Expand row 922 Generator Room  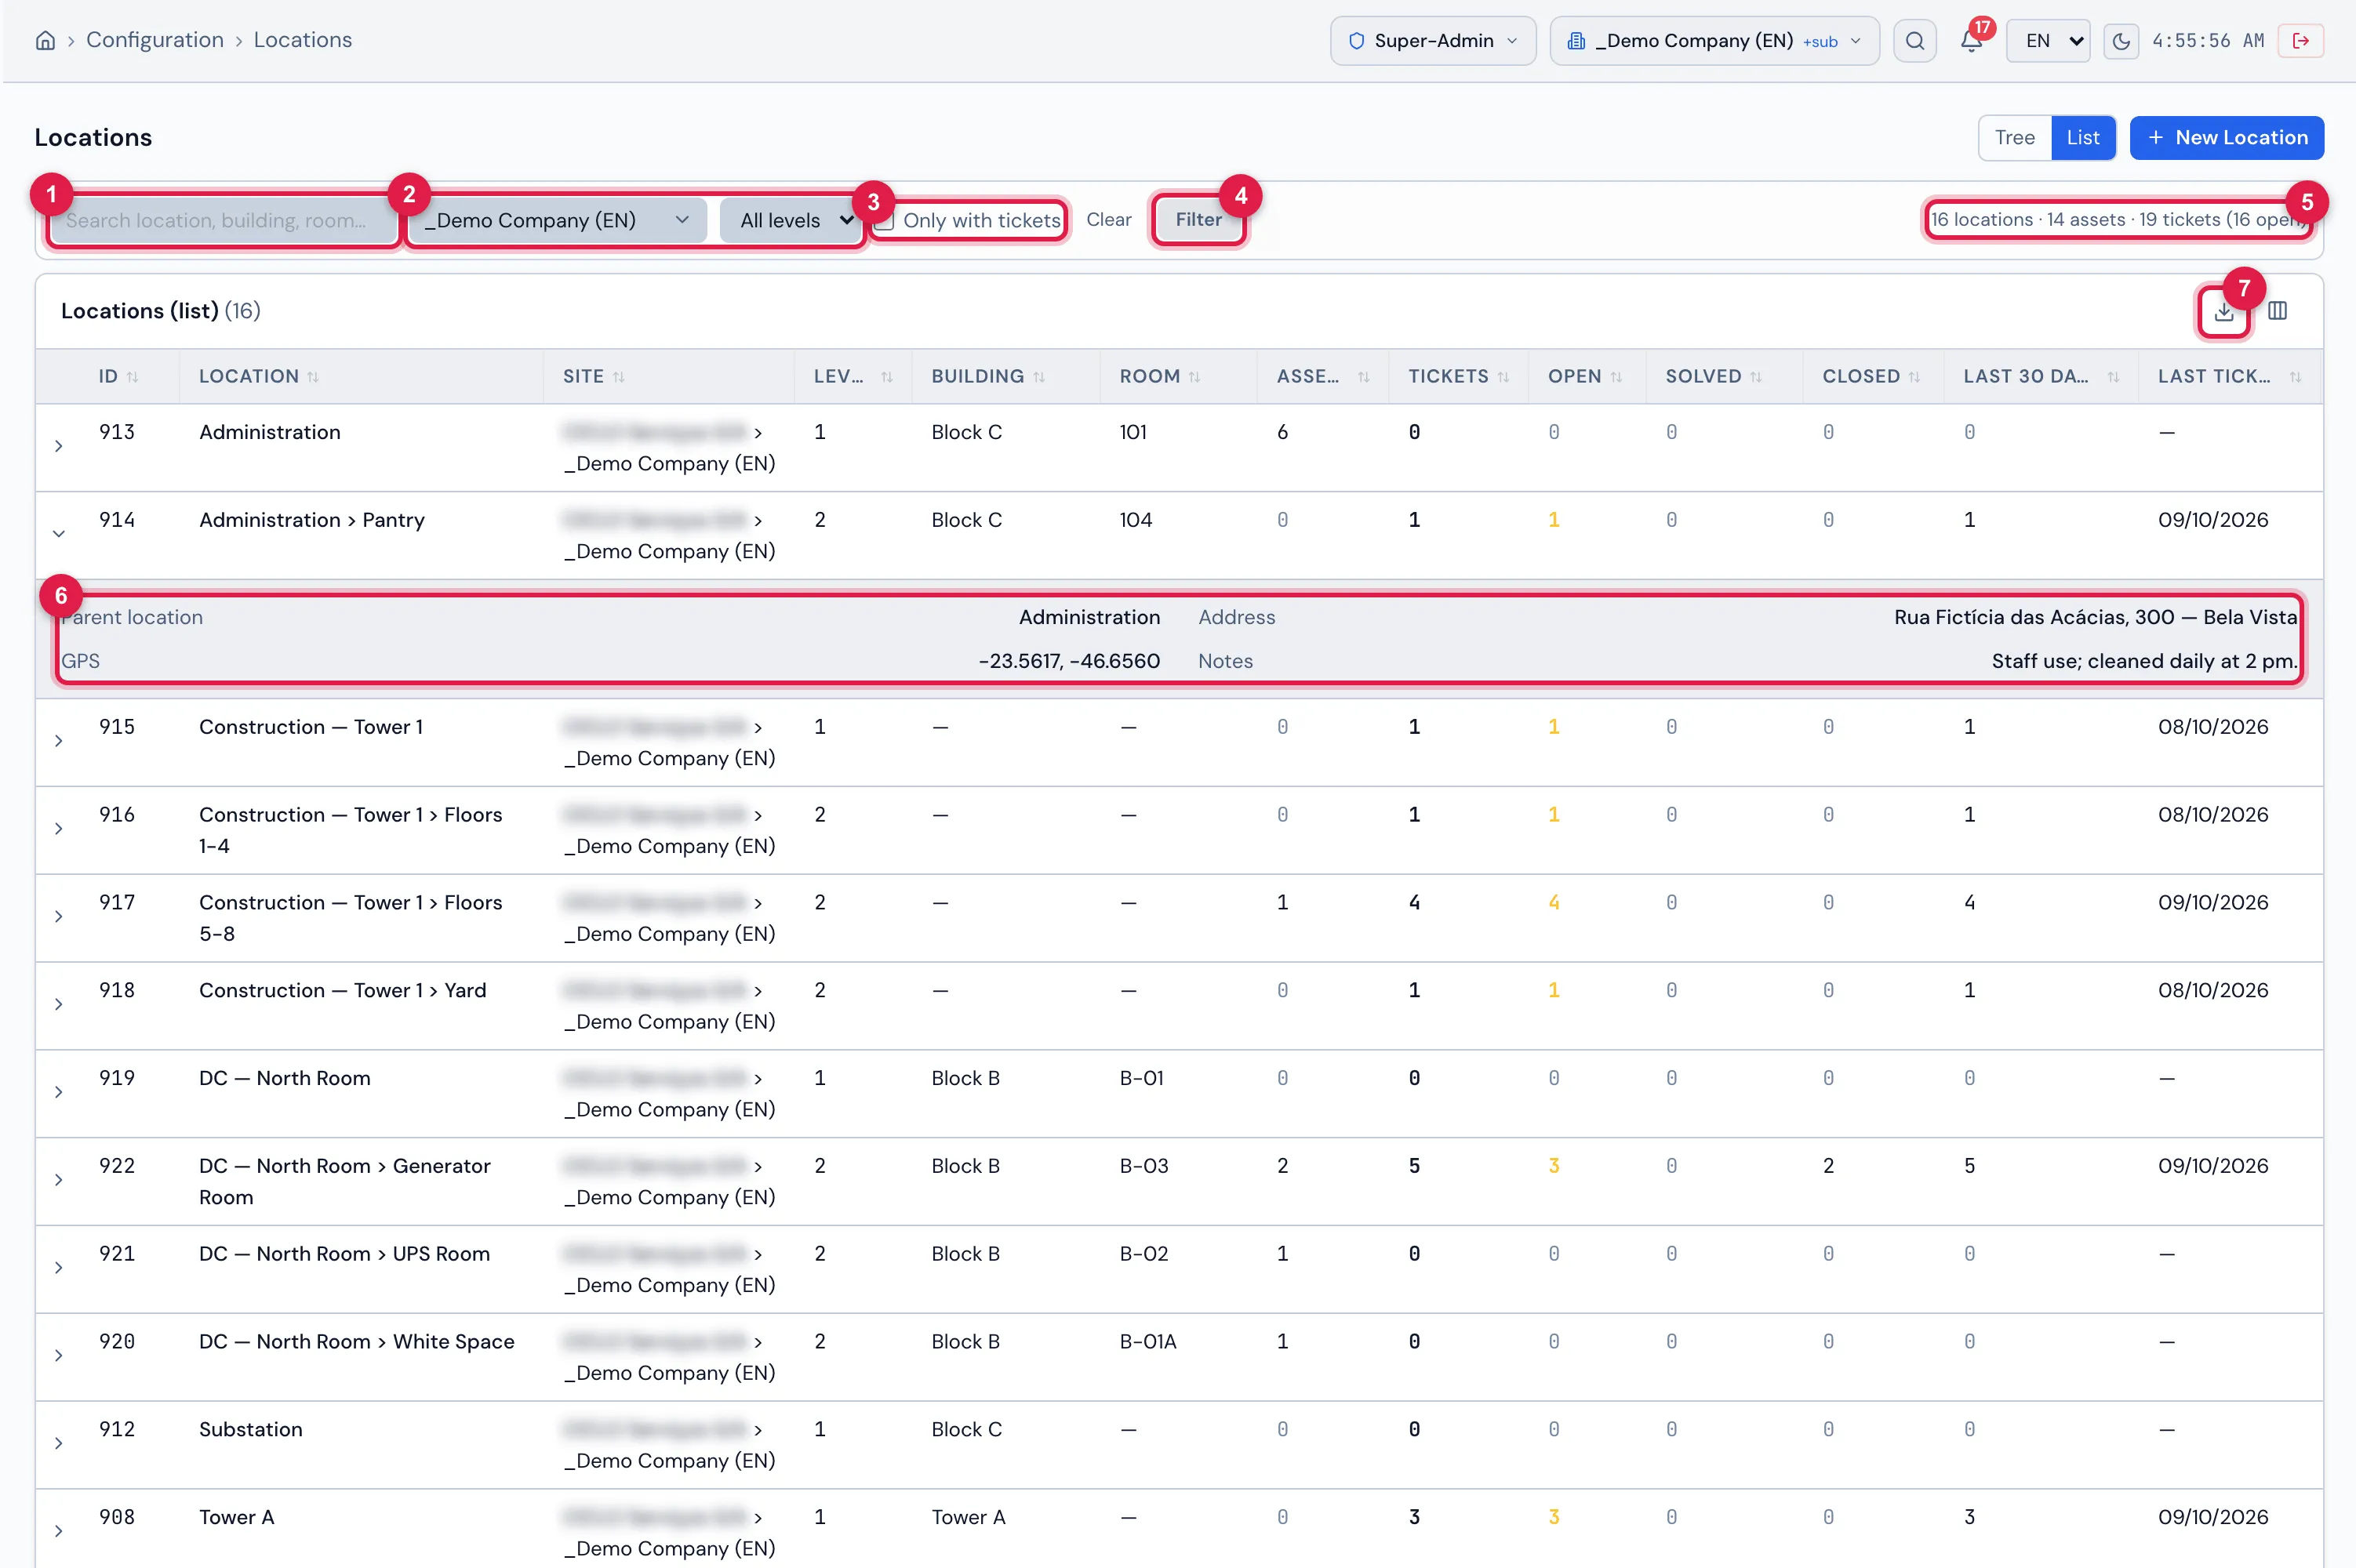[59, 1181]
